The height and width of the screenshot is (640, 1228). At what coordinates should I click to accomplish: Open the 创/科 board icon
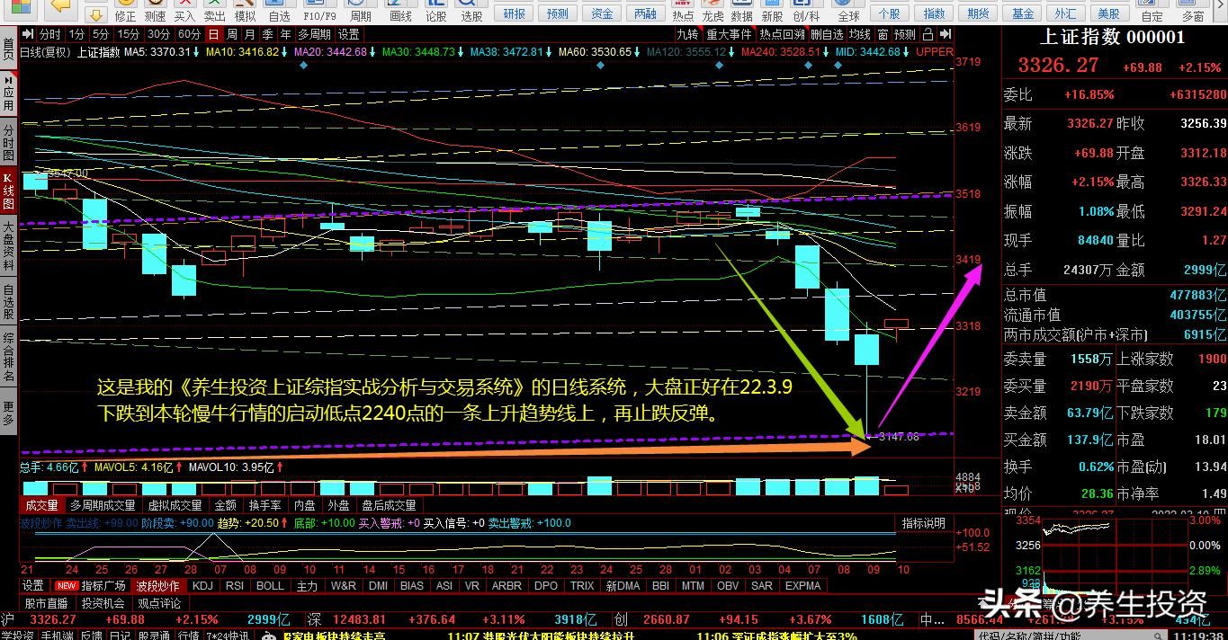point(806,11)
